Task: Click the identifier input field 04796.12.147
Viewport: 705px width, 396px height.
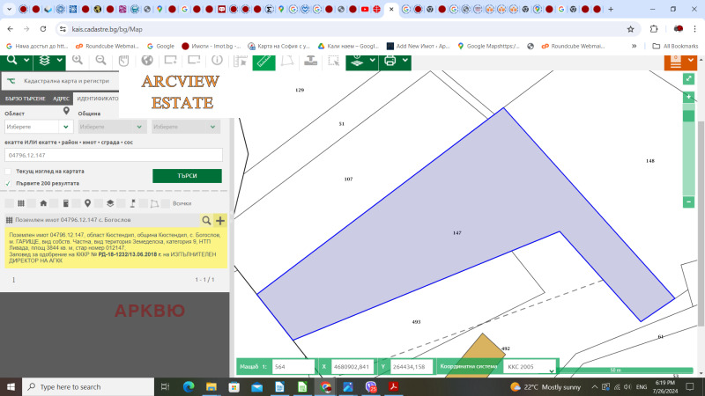Action: click(x=113, y=155)
